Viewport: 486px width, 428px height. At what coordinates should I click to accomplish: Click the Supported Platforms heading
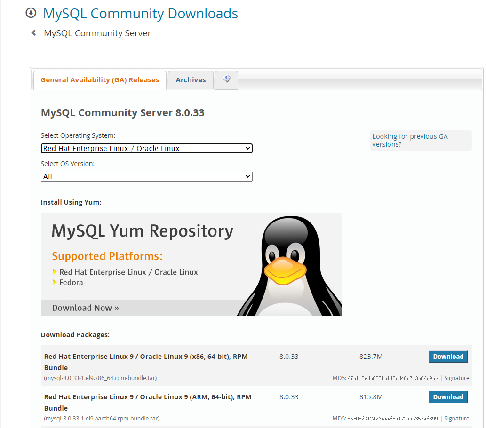107,256
